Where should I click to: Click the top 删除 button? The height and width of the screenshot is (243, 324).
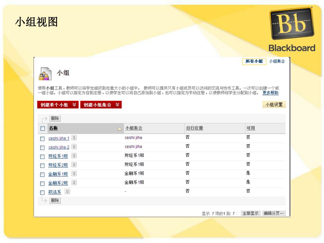click(x=55, y=118)
